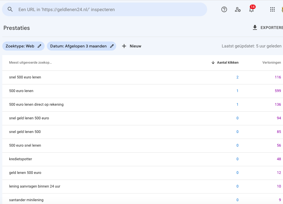Select query row 'snel 500 euro lenen'
The image size is (283, 204).
coord(143,77)
